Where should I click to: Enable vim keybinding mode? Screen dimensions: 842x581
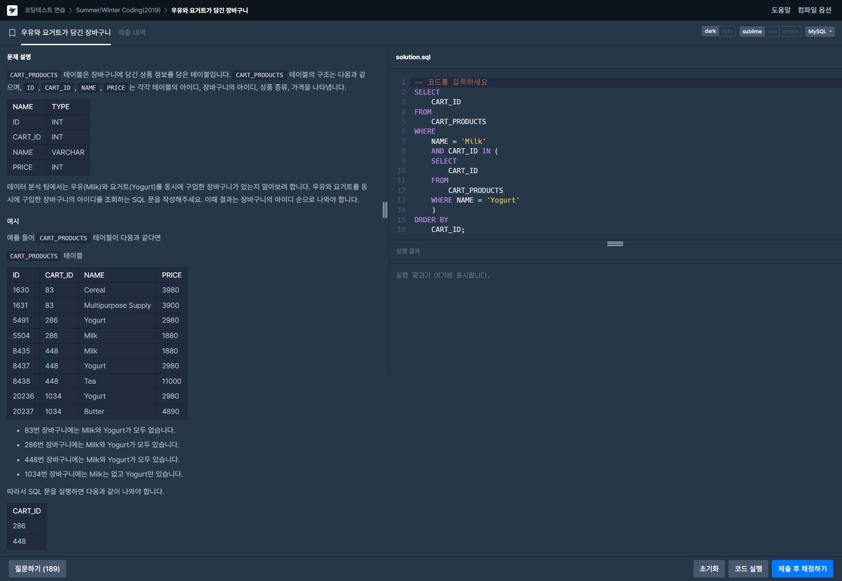pyautogui.click(x=772, y=32)
